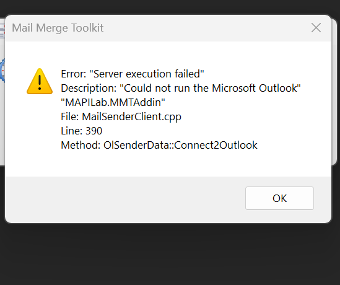Click the dark background below the dialog
The height and width of the screenshot is (285, 340).
point(170,255)
